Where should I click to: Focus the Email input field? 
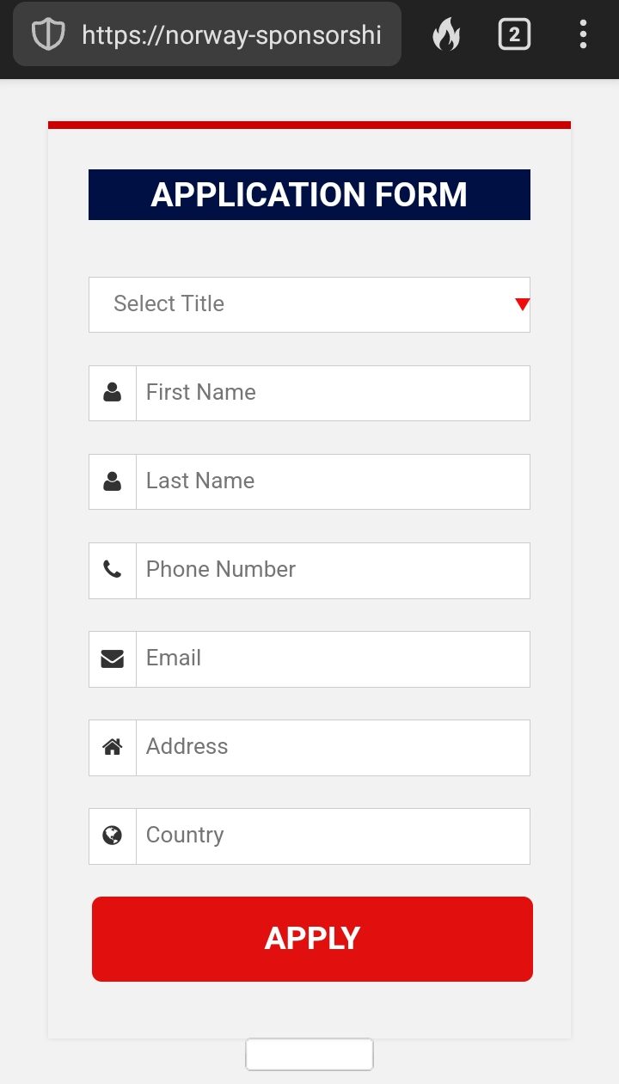pos(333,658)
